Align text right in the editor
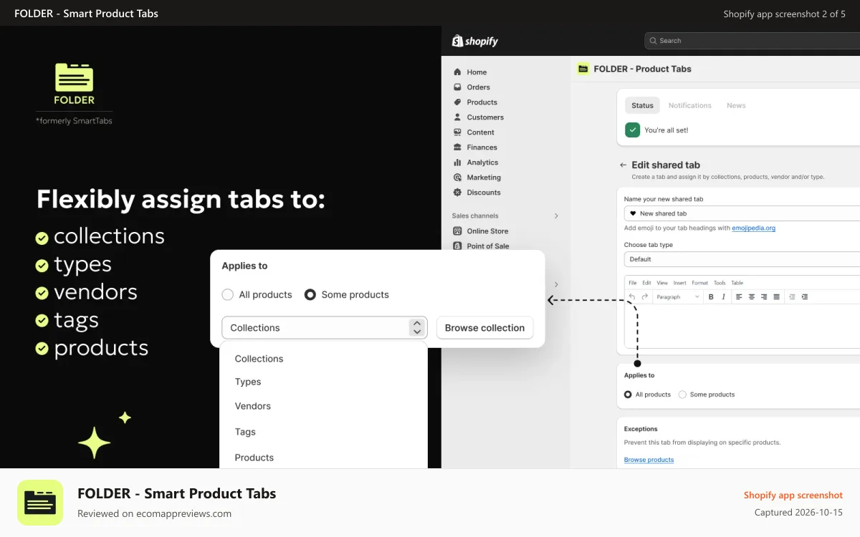The height and width of the screenshot is (537, 860). (x=764, y=296)
